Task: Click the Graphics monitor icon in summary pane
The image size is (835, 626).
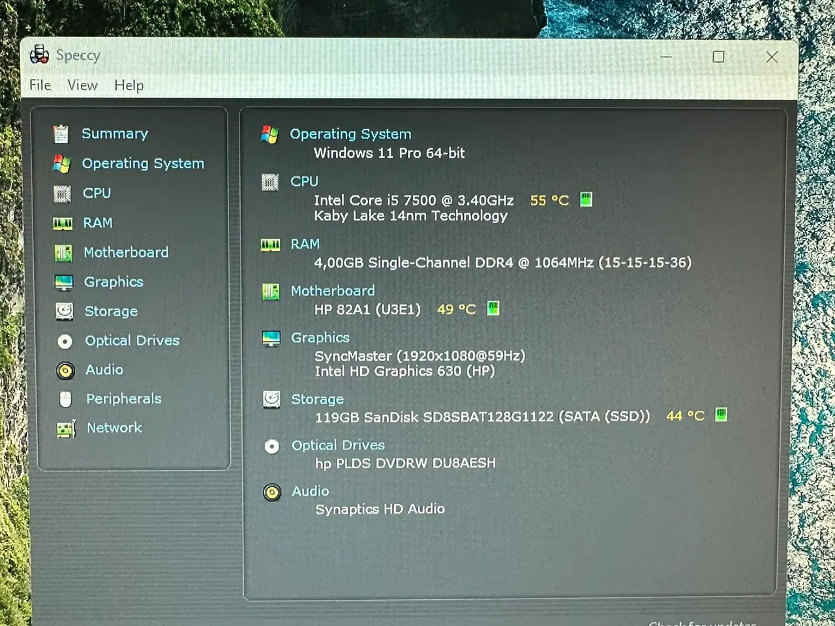Action: tap(271, 338)
